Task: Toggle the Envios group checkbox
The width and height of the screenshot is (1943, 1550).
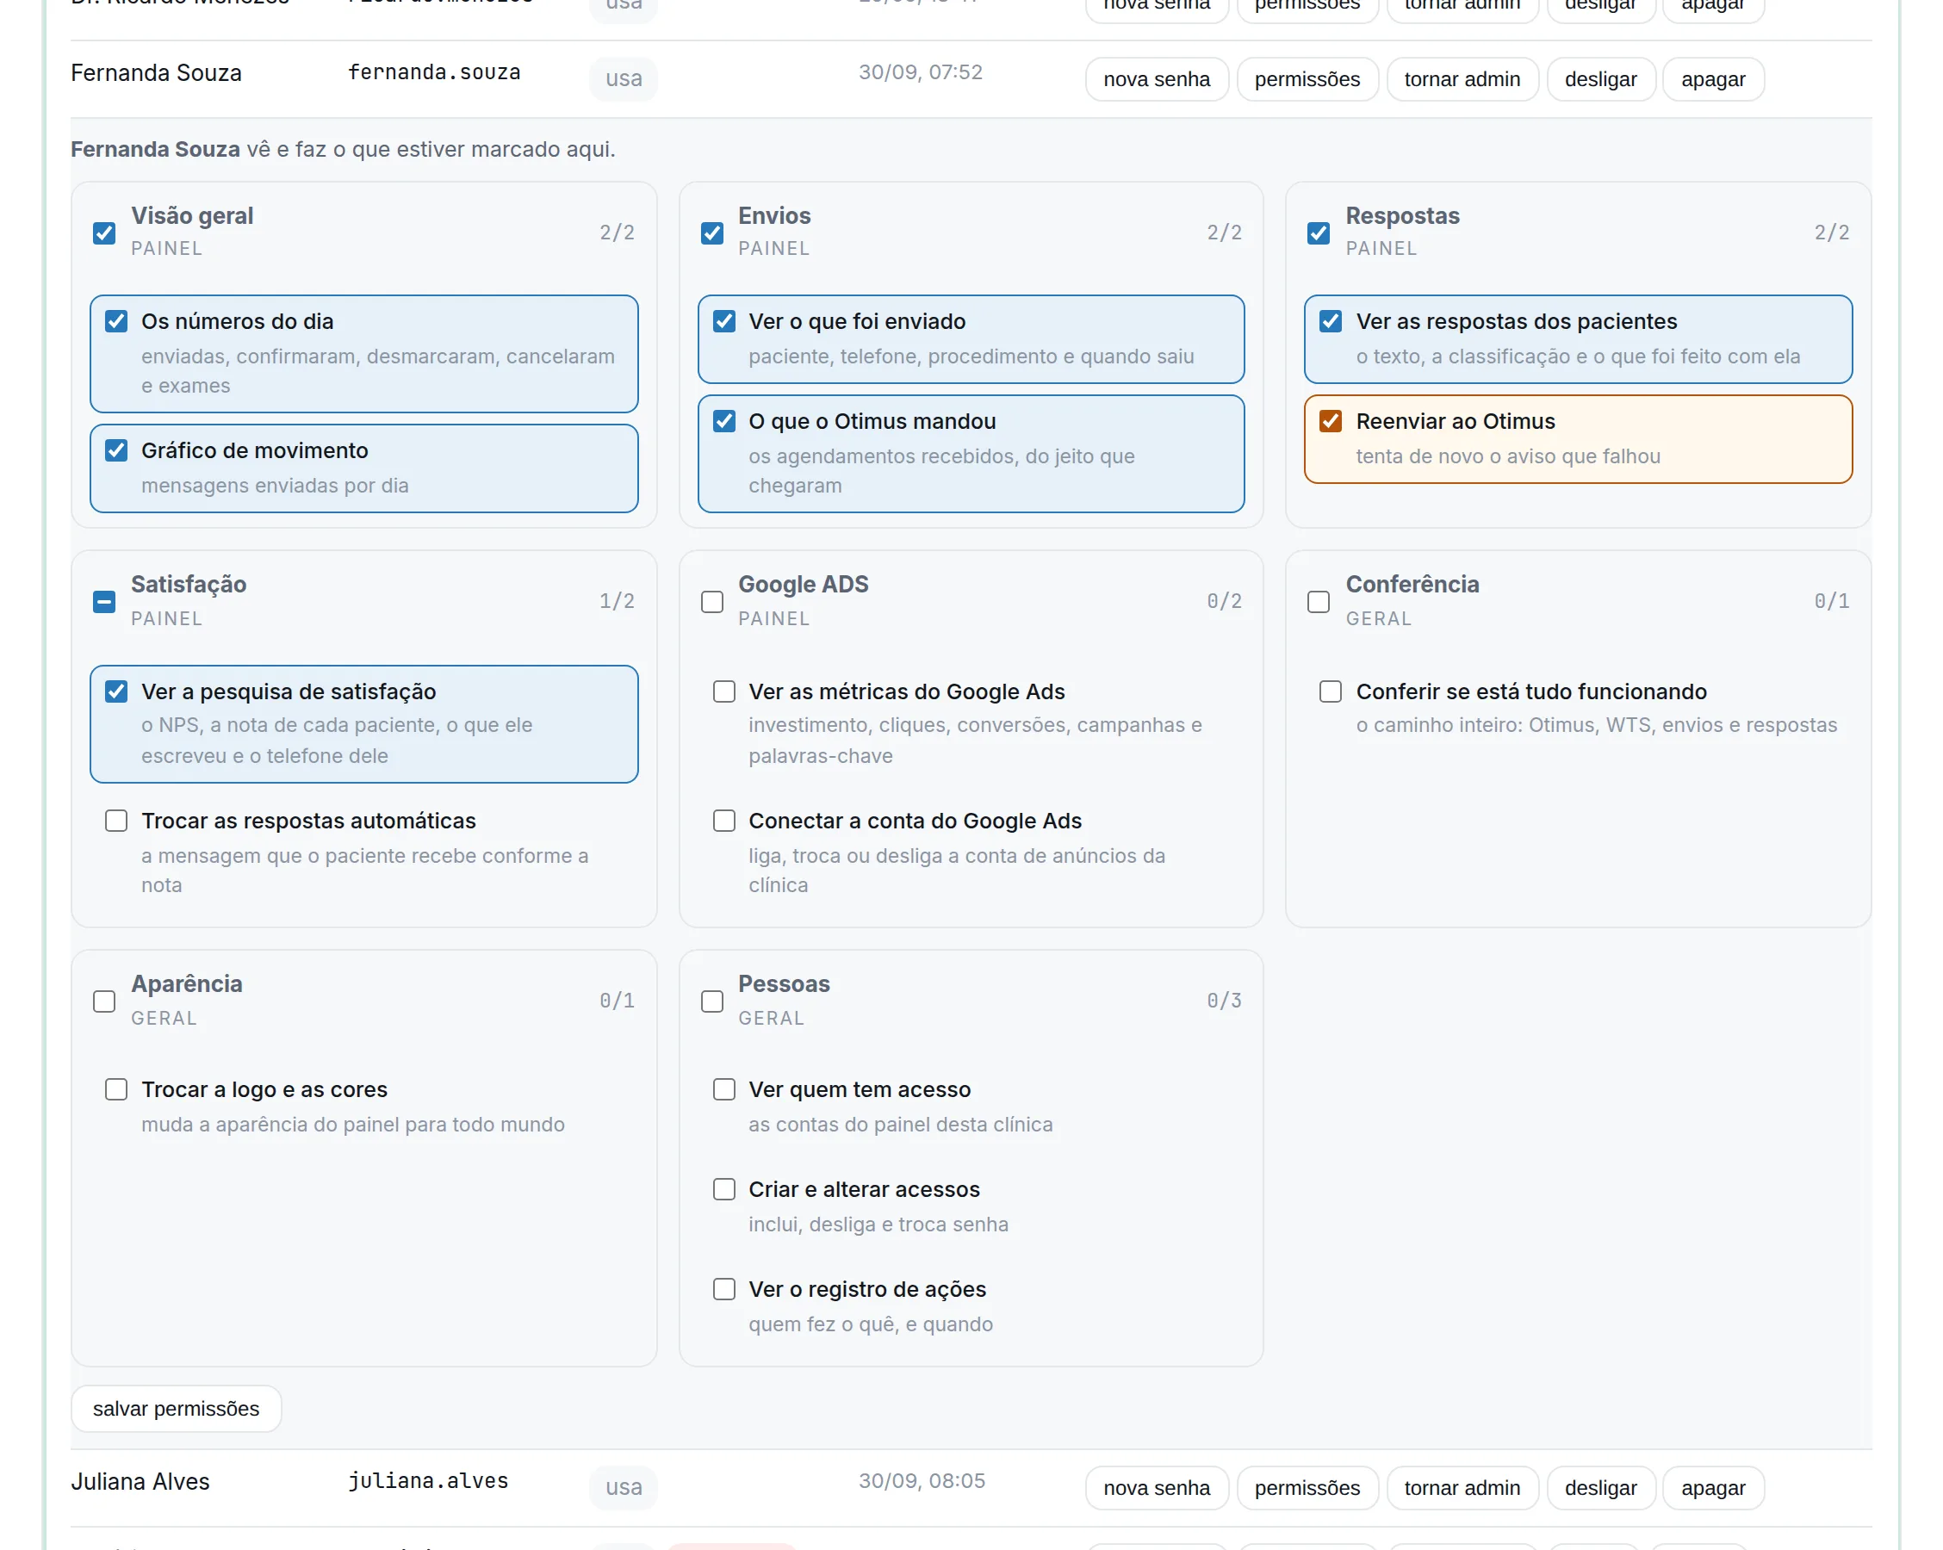Action: point(712,233)
